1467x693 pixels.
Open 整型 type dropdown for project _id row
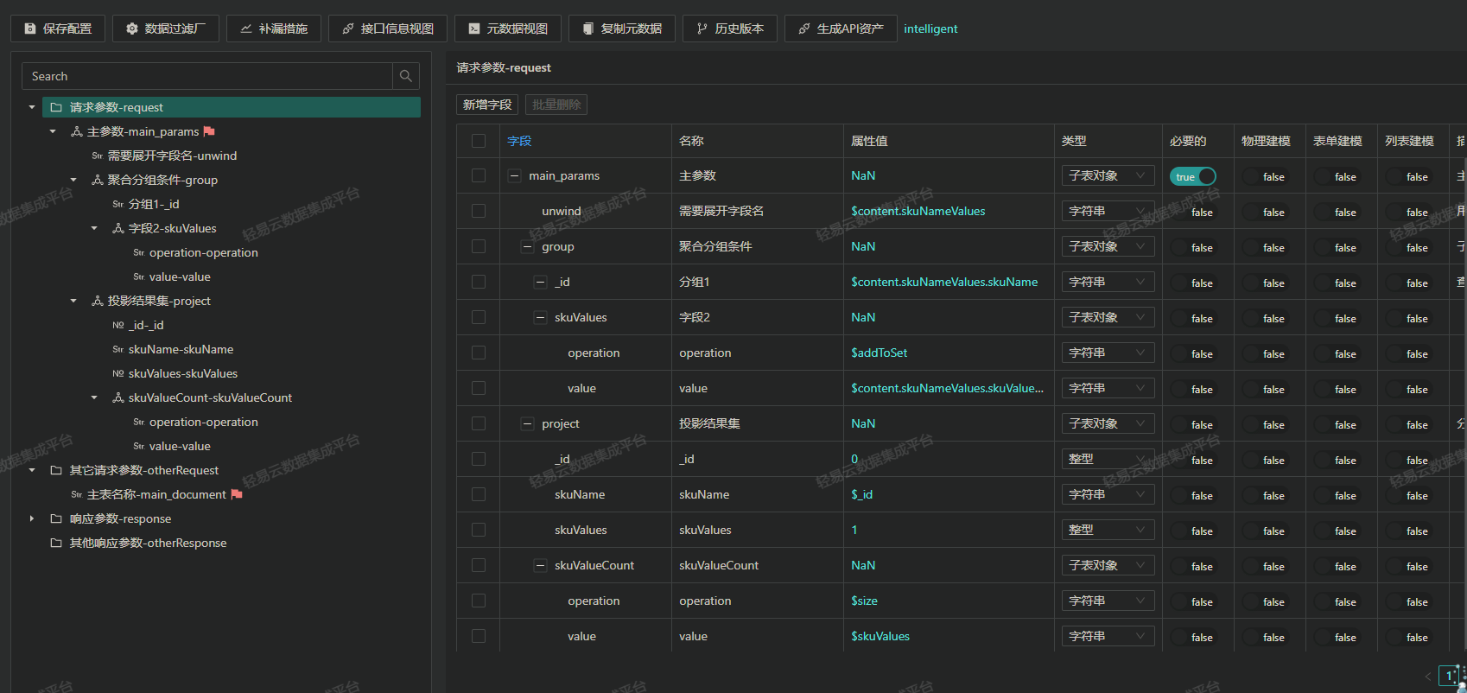tap(1108, 459)
